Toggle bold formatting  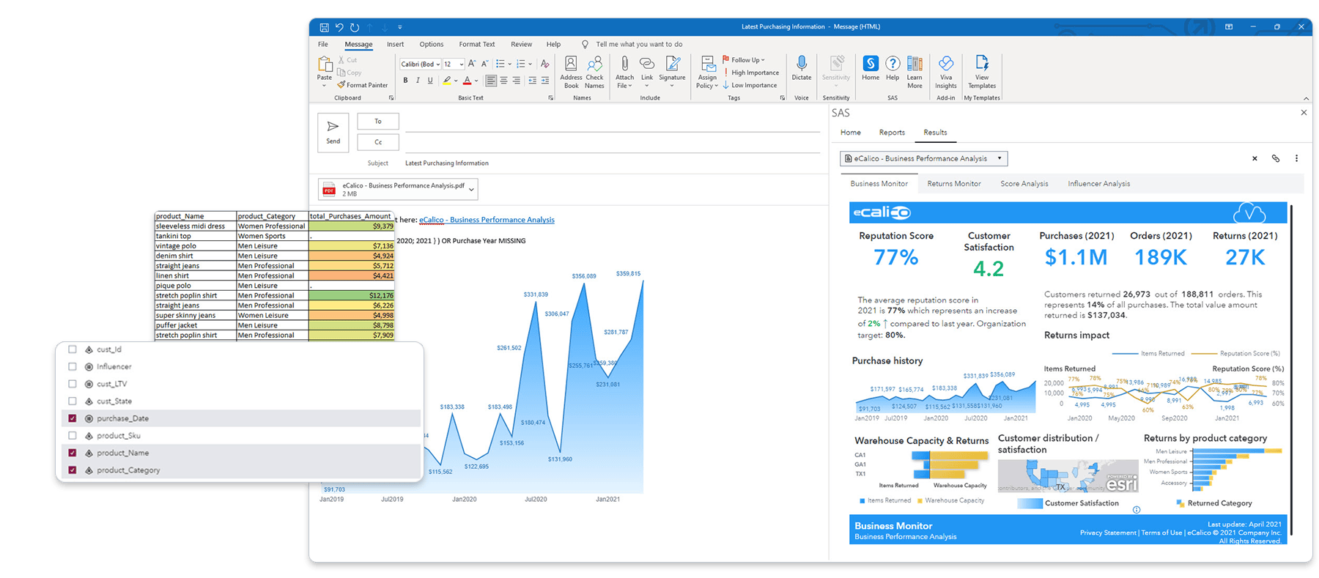tap(405, 81)
